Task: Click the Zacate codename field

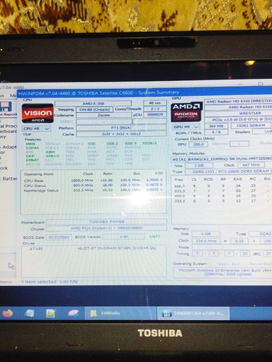Action: [104, 115]
